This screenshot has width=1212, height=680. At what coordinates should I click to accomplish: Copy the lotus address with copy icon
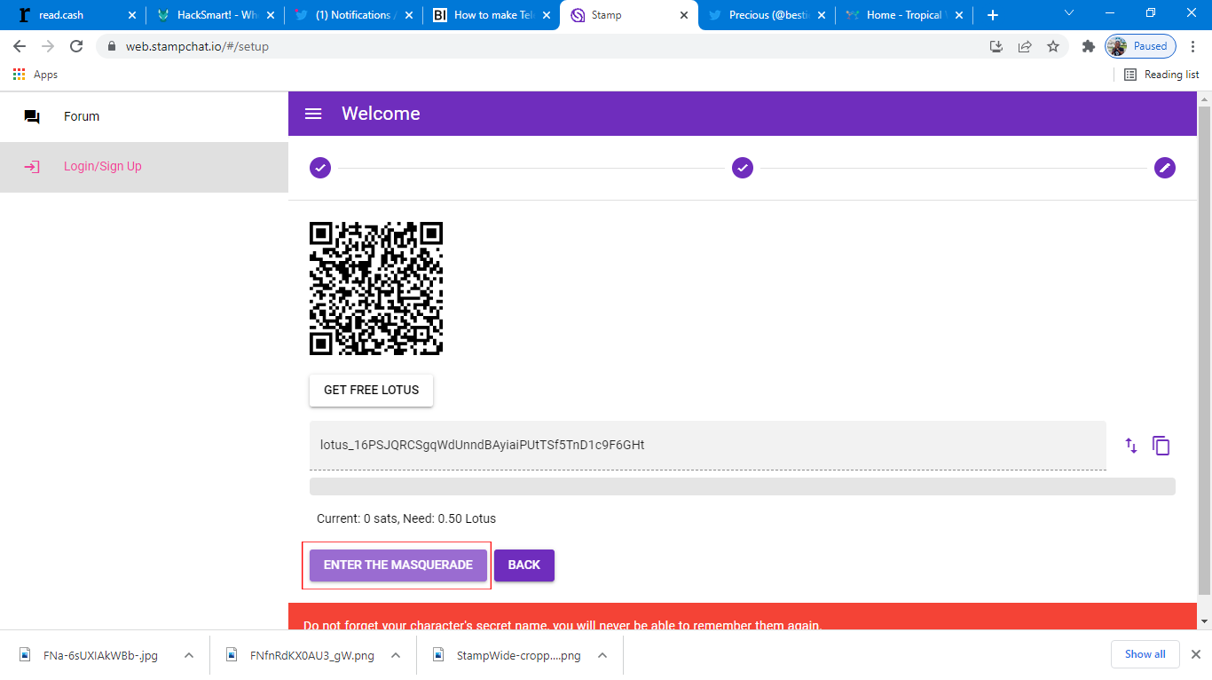click(1161, 446)
